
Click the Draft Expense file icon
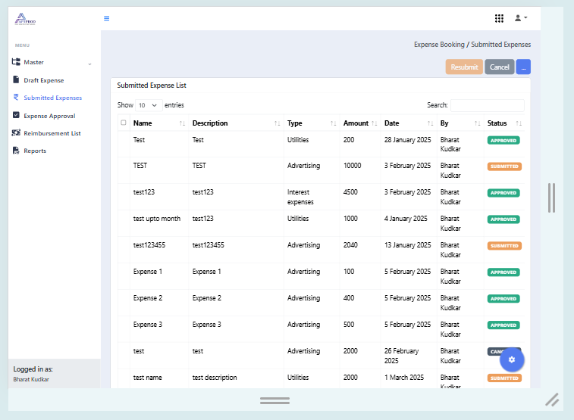pos(16,80)
